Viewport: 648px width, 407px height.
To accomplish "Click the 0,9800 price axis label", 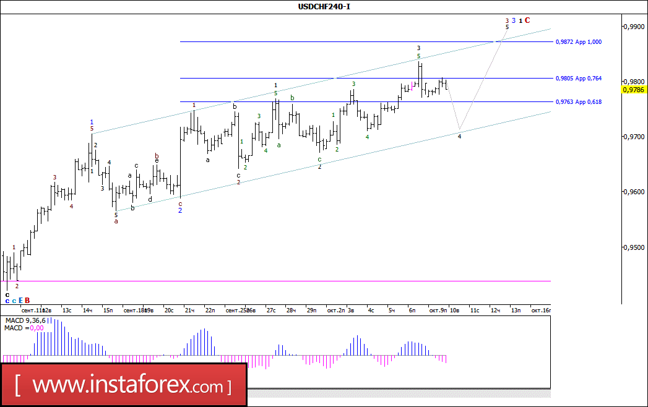I will pyautogui.click(x=634, y=82).
